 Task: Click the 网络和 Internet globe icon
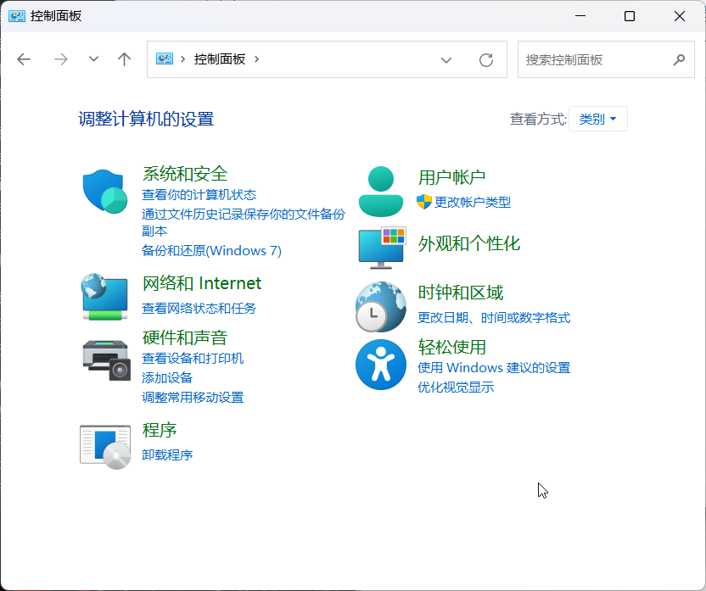pos(104,298)
